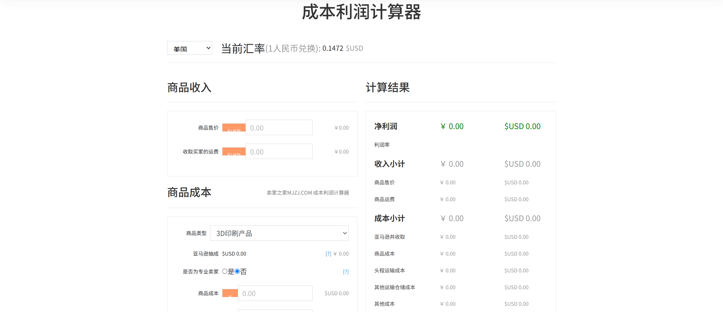Click the 商品成本 section heading

point(189,193)
